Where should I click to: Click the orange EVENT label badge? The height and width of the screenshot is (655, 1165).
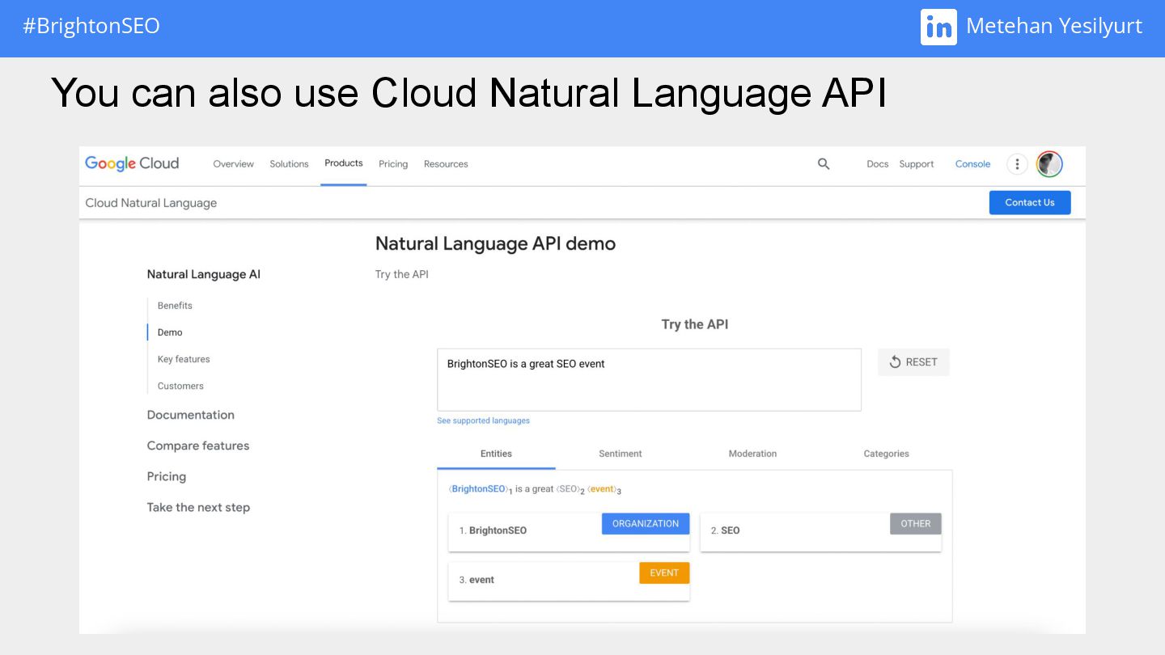coord(664,573)
